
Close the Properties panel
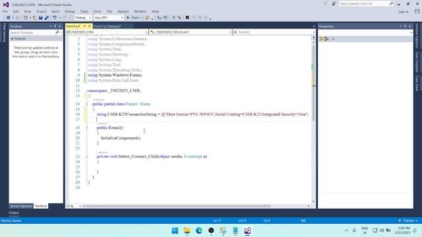click(x=410, y=26)
